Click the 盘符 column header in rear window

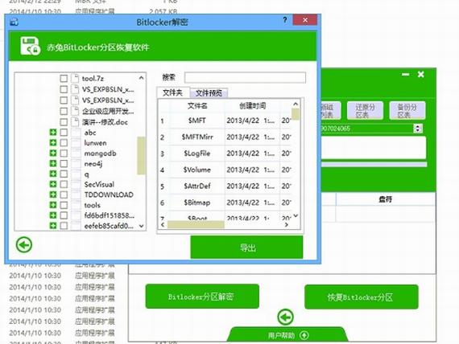coord(385,199)
